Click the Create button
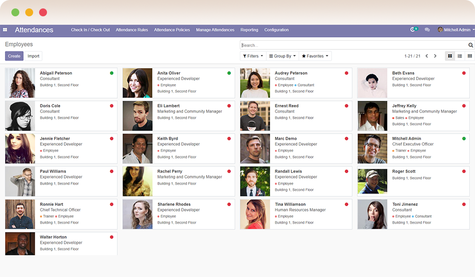The height and width of the screenshot is (277, 475). pyautogui.click(x=14, y=56)
